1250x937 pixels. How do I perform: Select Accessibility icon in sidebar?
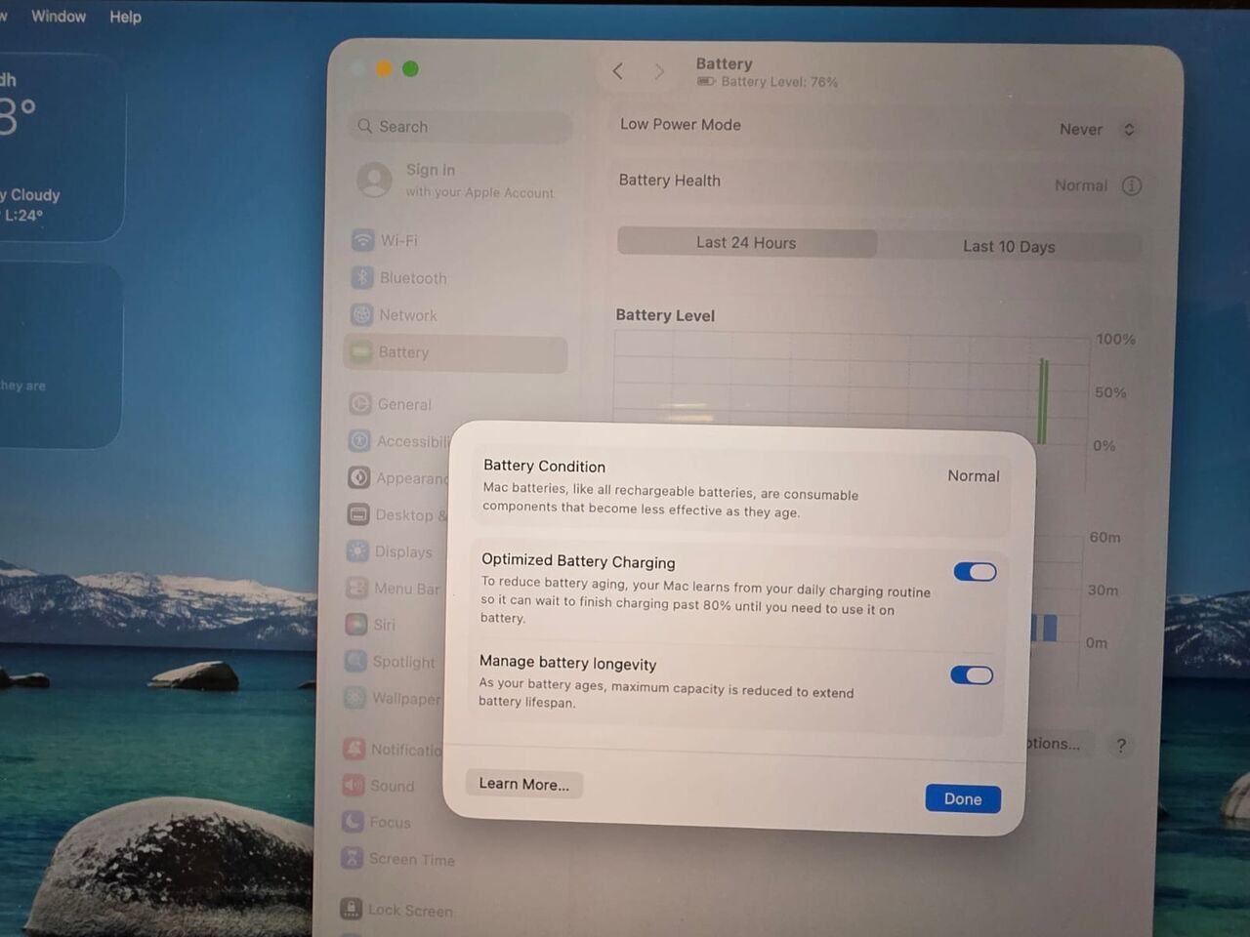coord(359,440)
